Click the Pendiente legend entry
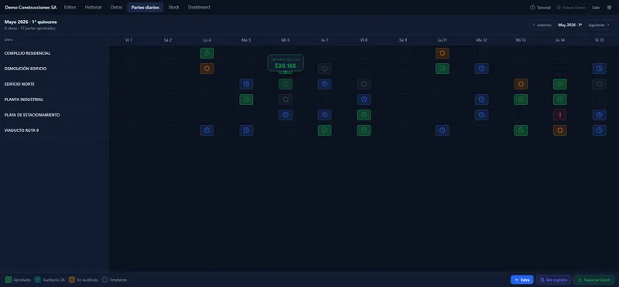 pos(115,280)
